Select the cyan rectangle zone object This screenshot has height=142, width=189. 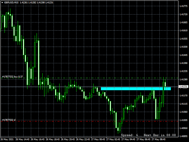point(136,89)
